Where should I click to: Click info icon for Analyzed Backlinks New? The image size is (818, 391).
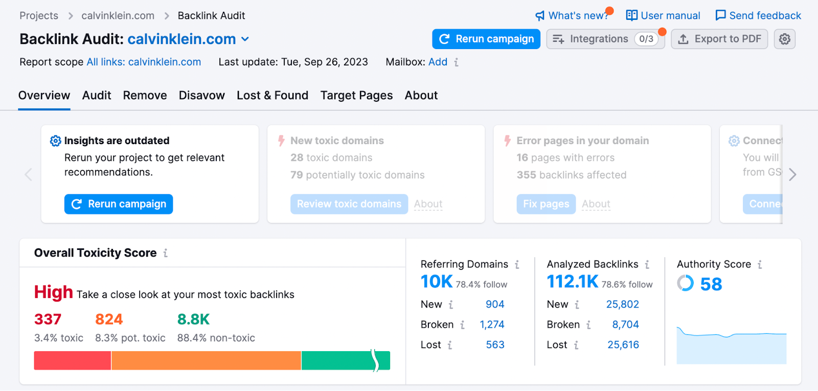(577, 305)
